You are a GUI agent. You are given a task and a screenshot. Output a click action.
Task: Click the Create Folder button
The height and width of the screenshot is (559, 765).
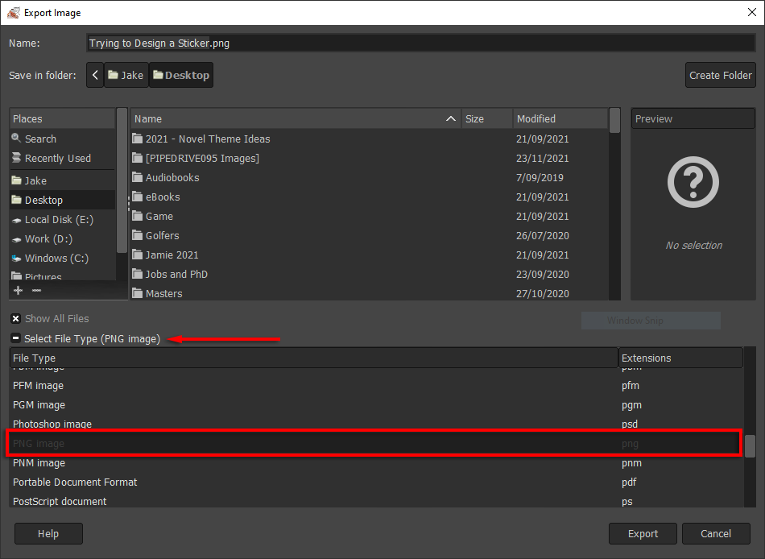click(720, 76)
